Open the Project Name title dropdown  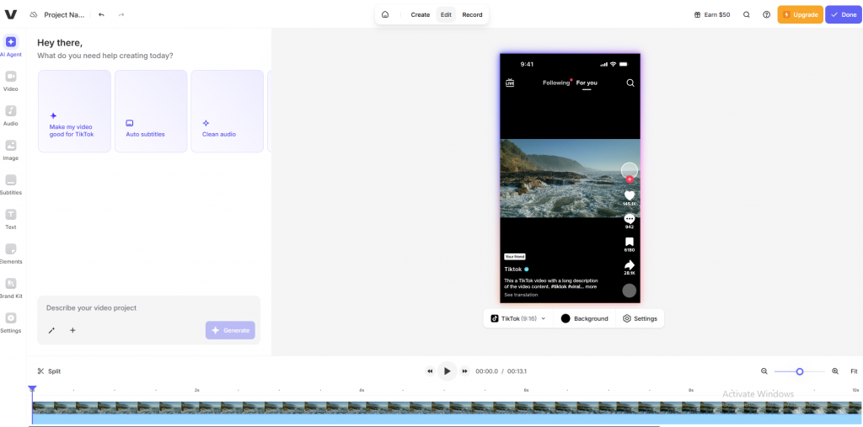click(64, 15)
